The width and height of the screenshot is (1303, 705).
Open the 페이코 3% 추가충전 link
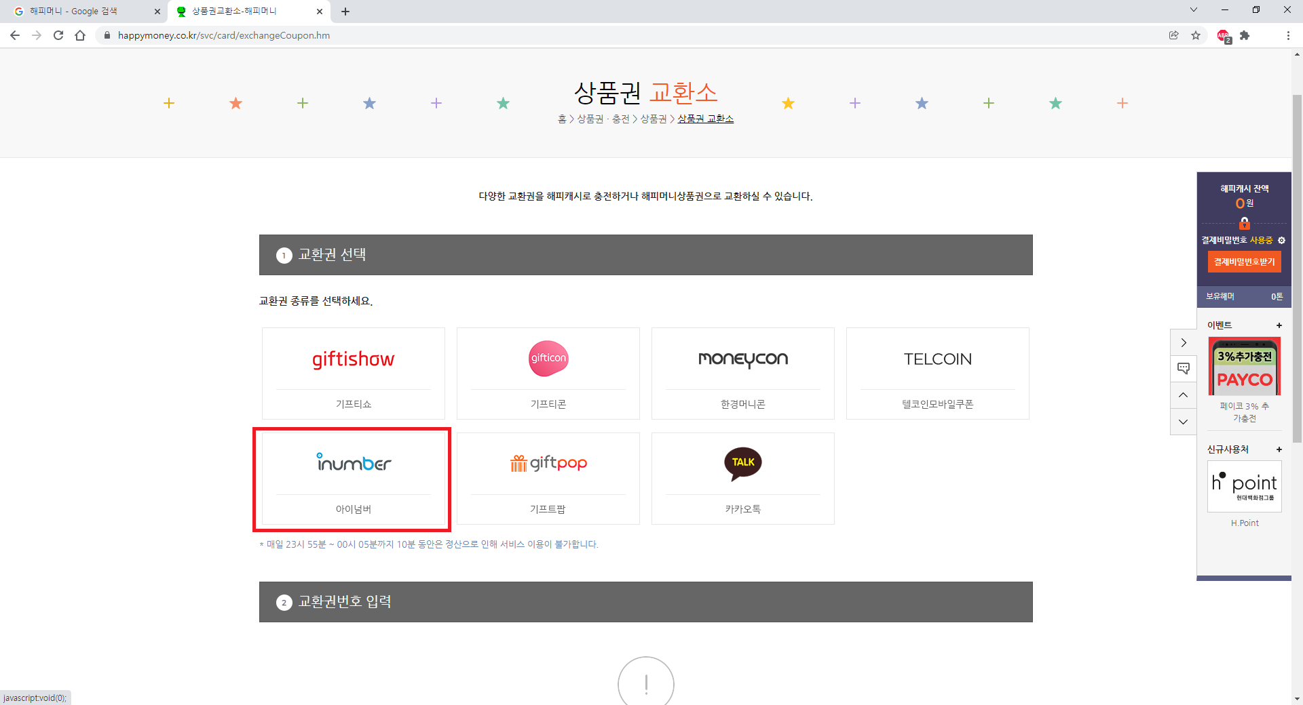(x=1245, y=412)
